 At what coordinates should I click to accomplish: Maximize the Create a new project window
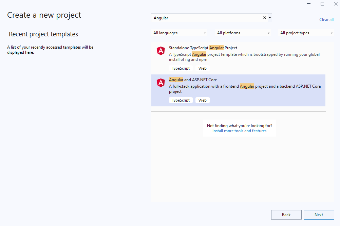[x=322, y=4]
